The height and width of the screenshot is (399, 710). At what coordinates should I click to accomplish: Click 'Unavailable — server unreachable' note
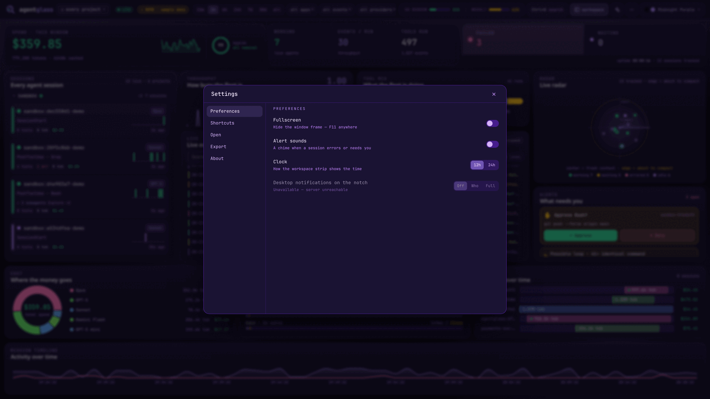click(x=310, y=190)
